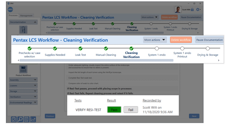Click enlarged Manual Cleaning step checkmark
Screen dimensions: 230x125
pos(106,48)
